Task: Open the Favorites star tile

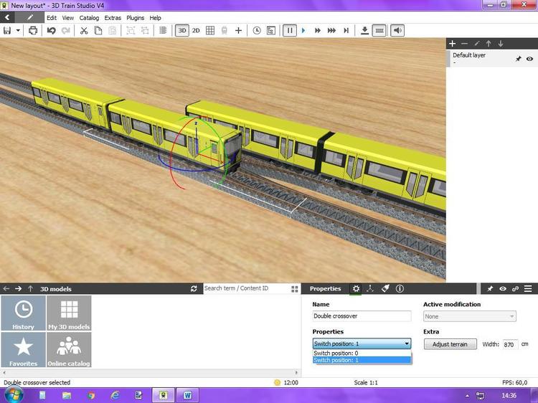Action: [x=24, y=350]
